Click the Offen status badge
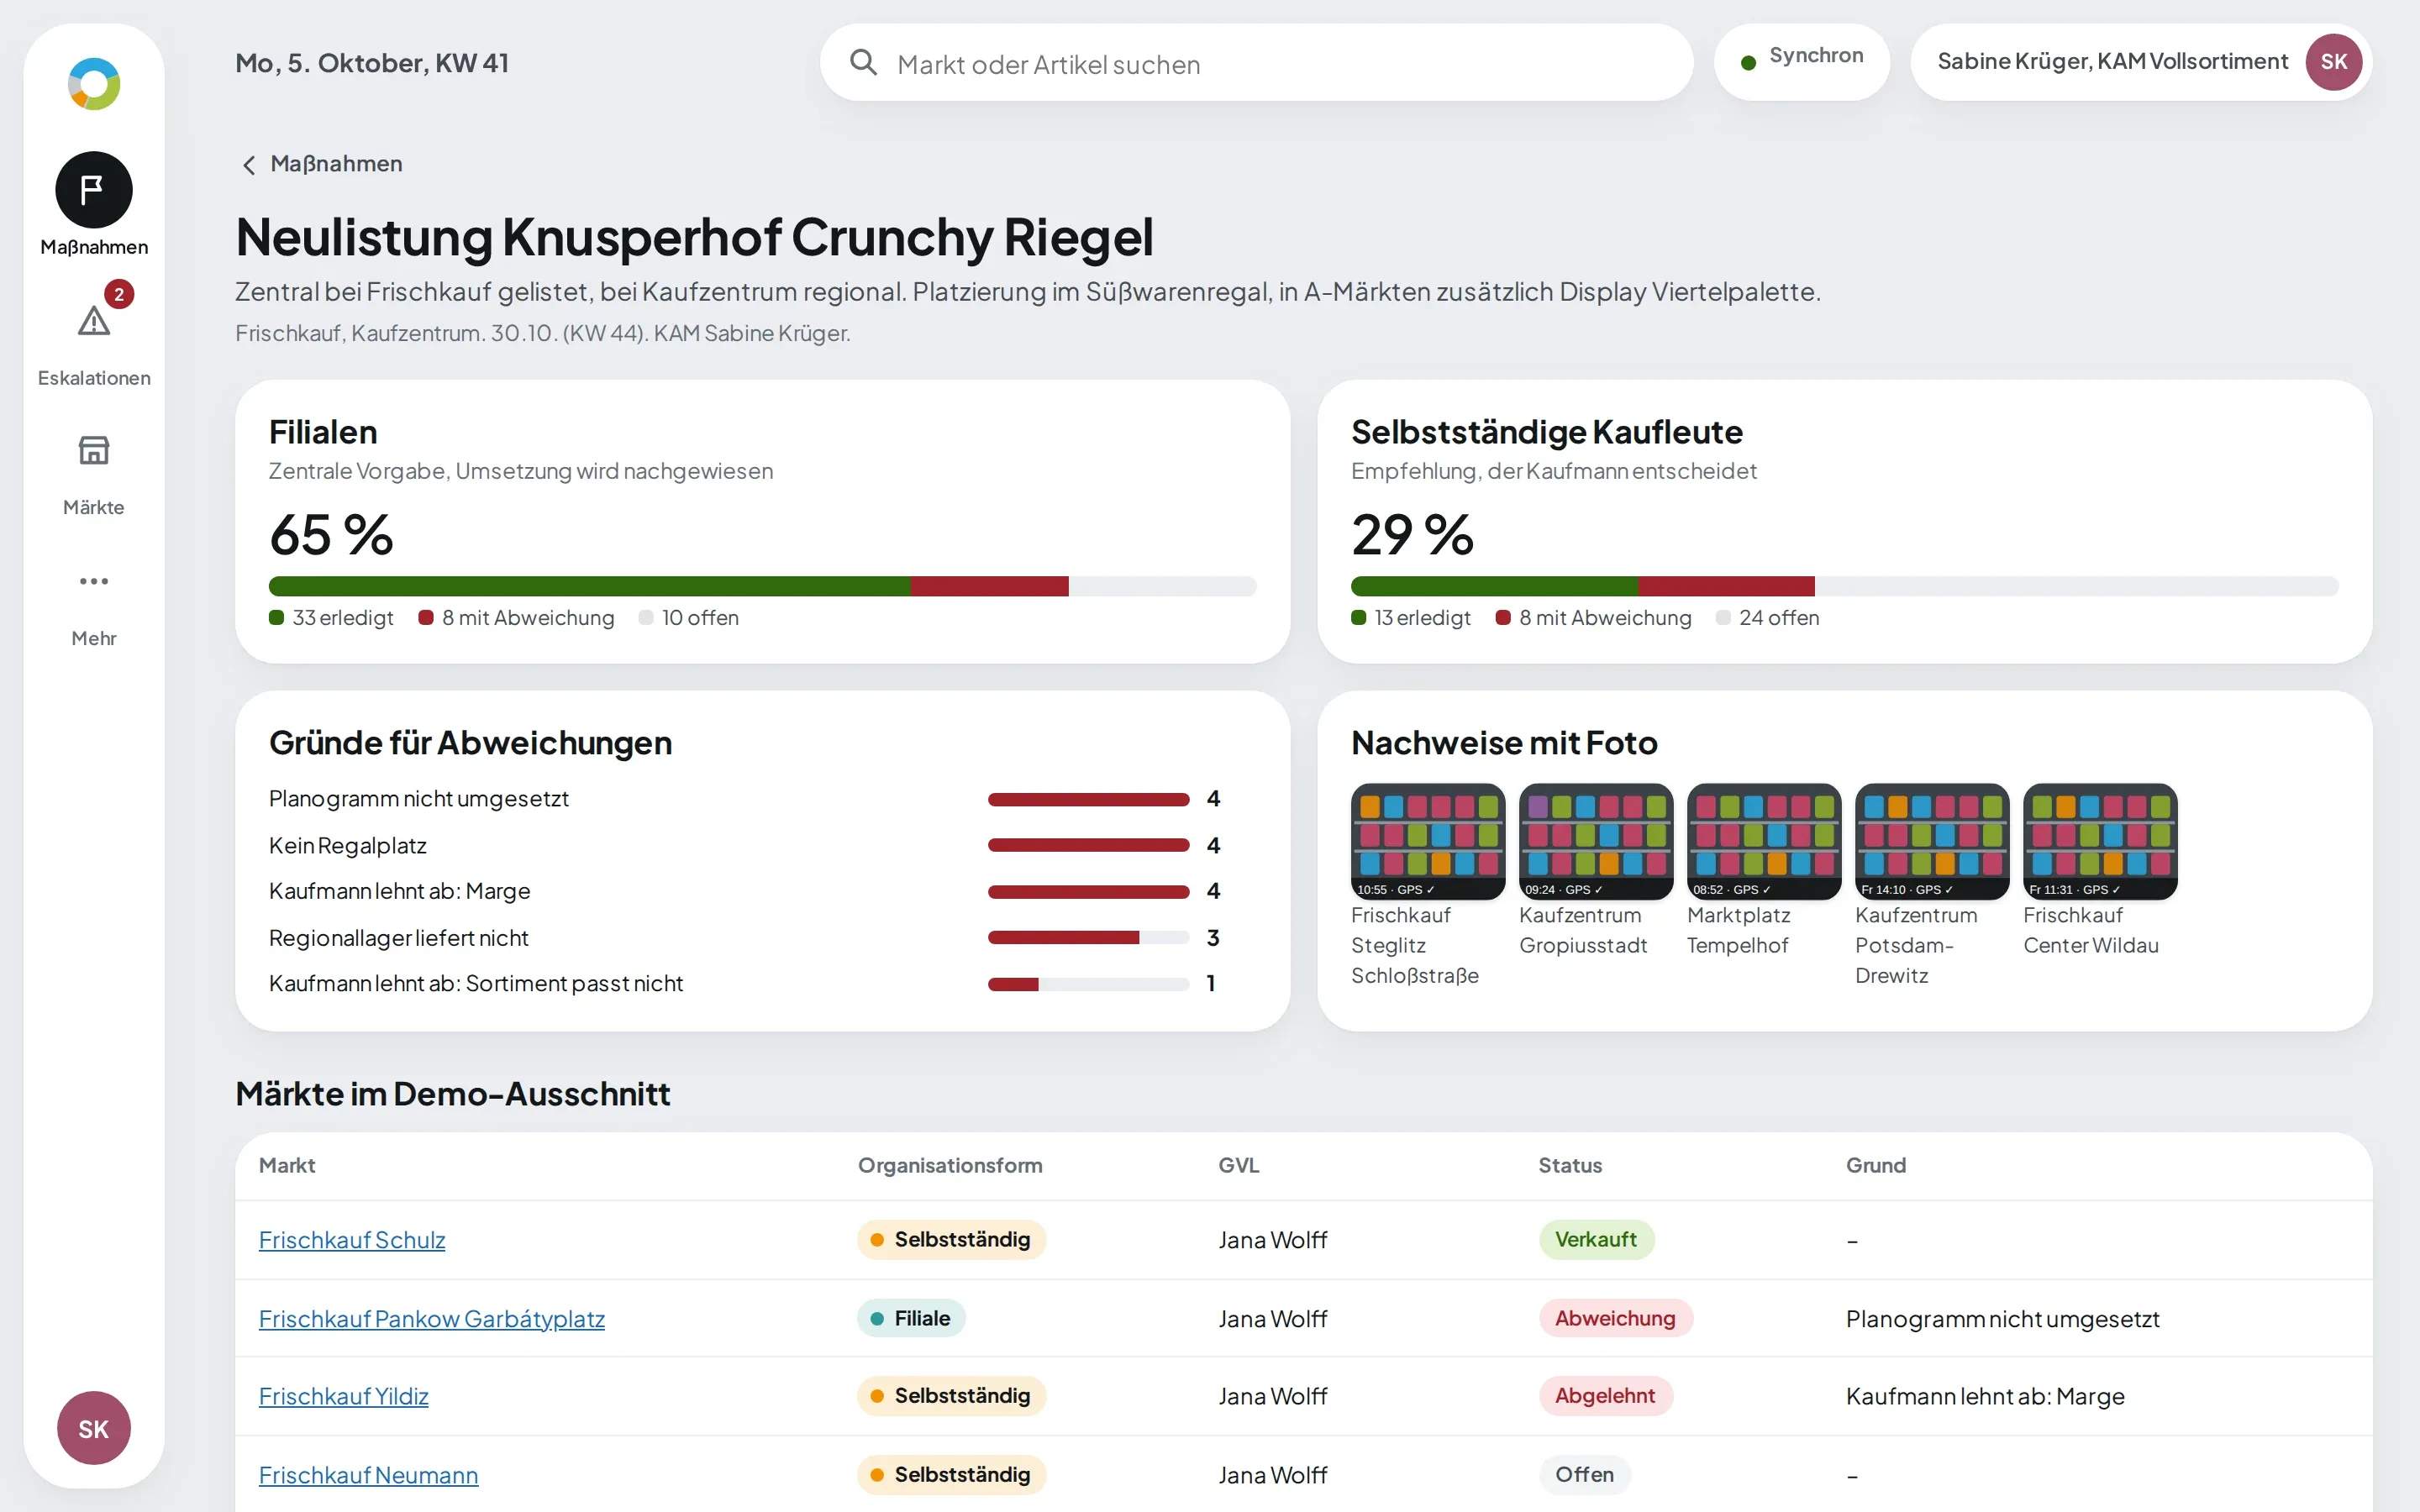2420x1512 pixels. pos(1584,1475)
